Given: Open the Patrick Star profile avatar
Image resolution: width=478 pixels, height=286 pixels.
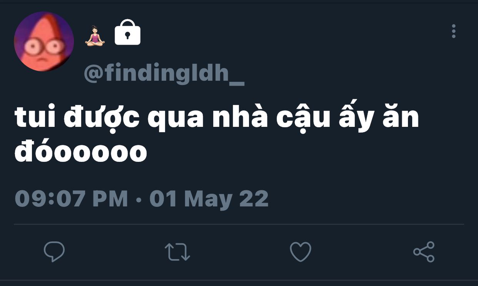Looking at the screenshot, I should (44, 42).
